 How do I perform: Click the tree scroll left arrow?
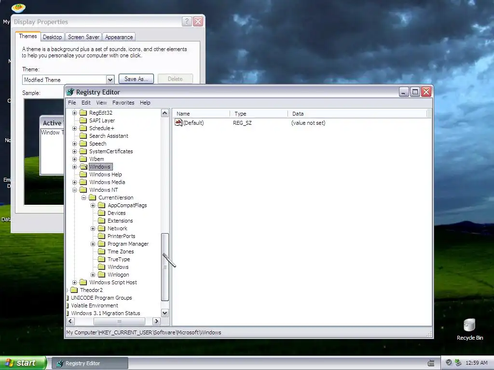click(70, 321)
